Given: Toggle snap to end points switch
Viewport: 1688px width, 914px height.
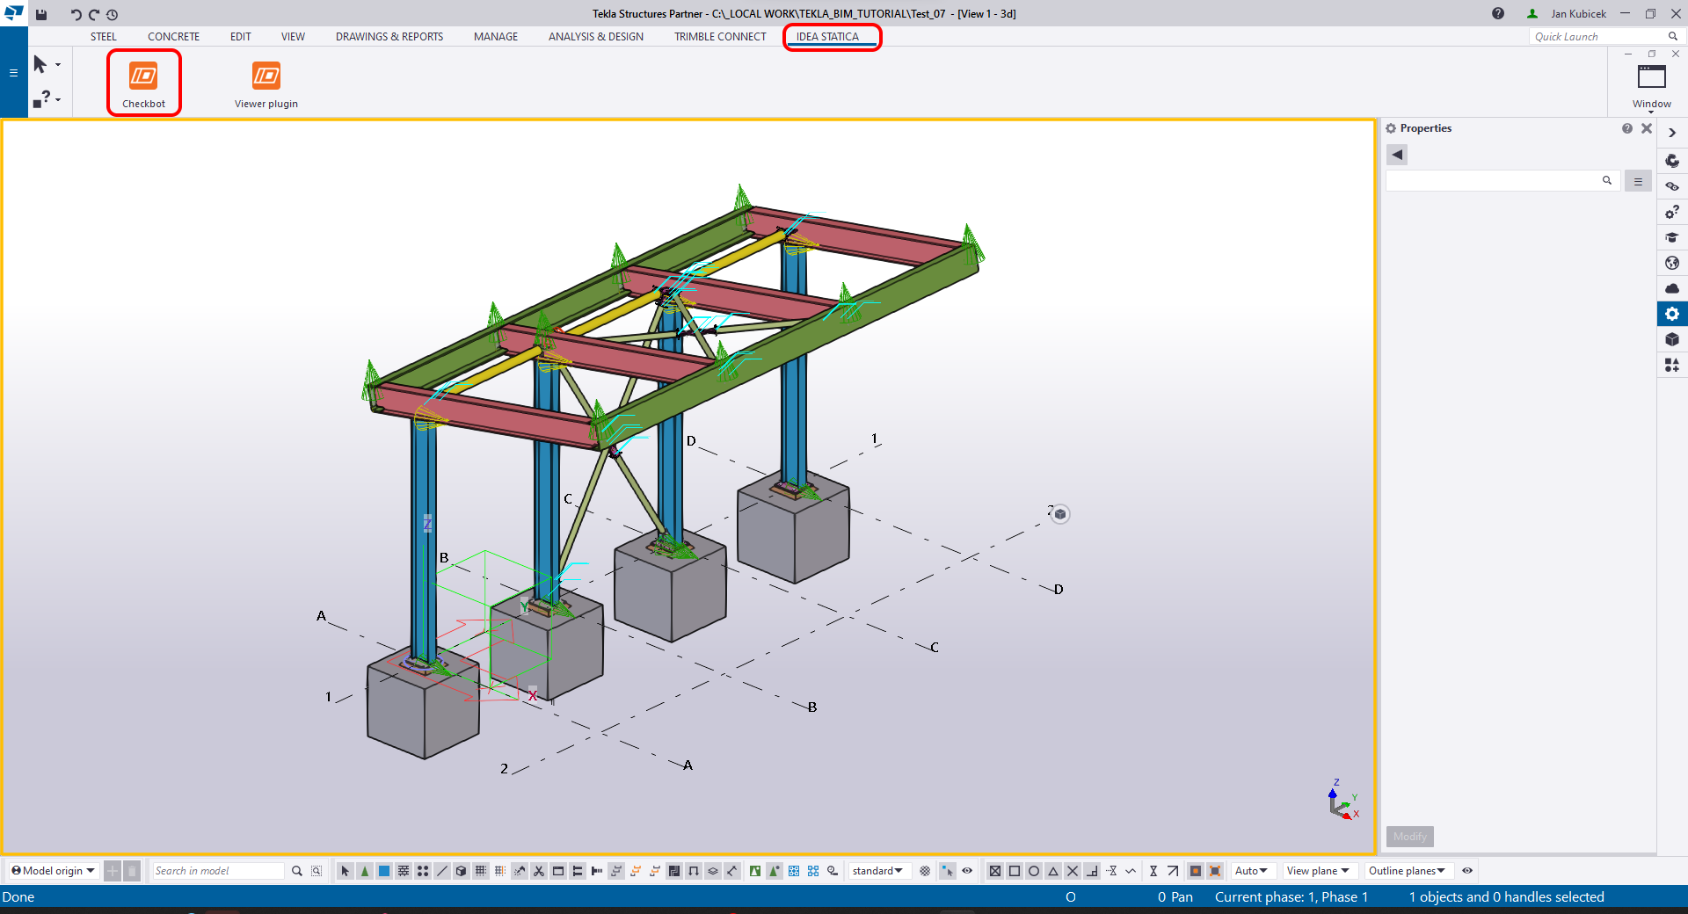Looking at the screenshot, I should (x=1015, y=871).
